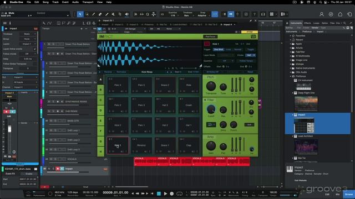Open the UK Garage preset dropdown

[135, 29]
